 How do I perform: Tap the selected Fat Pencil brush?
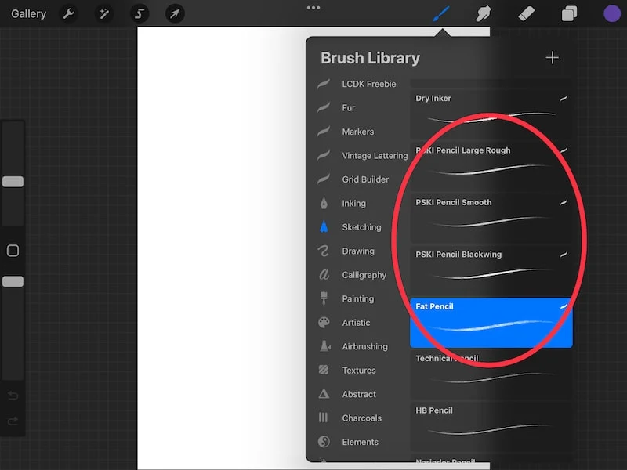[491, 323]
